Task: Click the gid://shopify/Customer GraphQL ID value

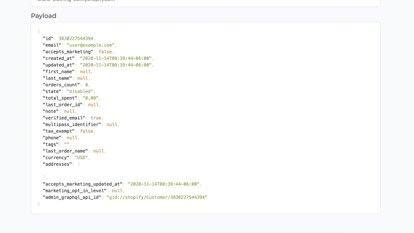Action: tap(157, 197)
